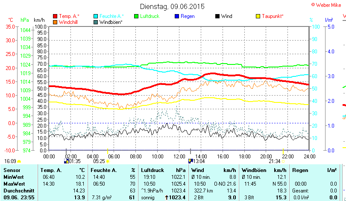The image size is (346, 201).
Task: Click the sun icon beside 16:09
Action: [19, 161]
